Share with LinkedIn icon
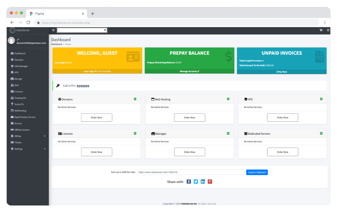The height and width of the screenshot is (211, 337). click(203, 182)
